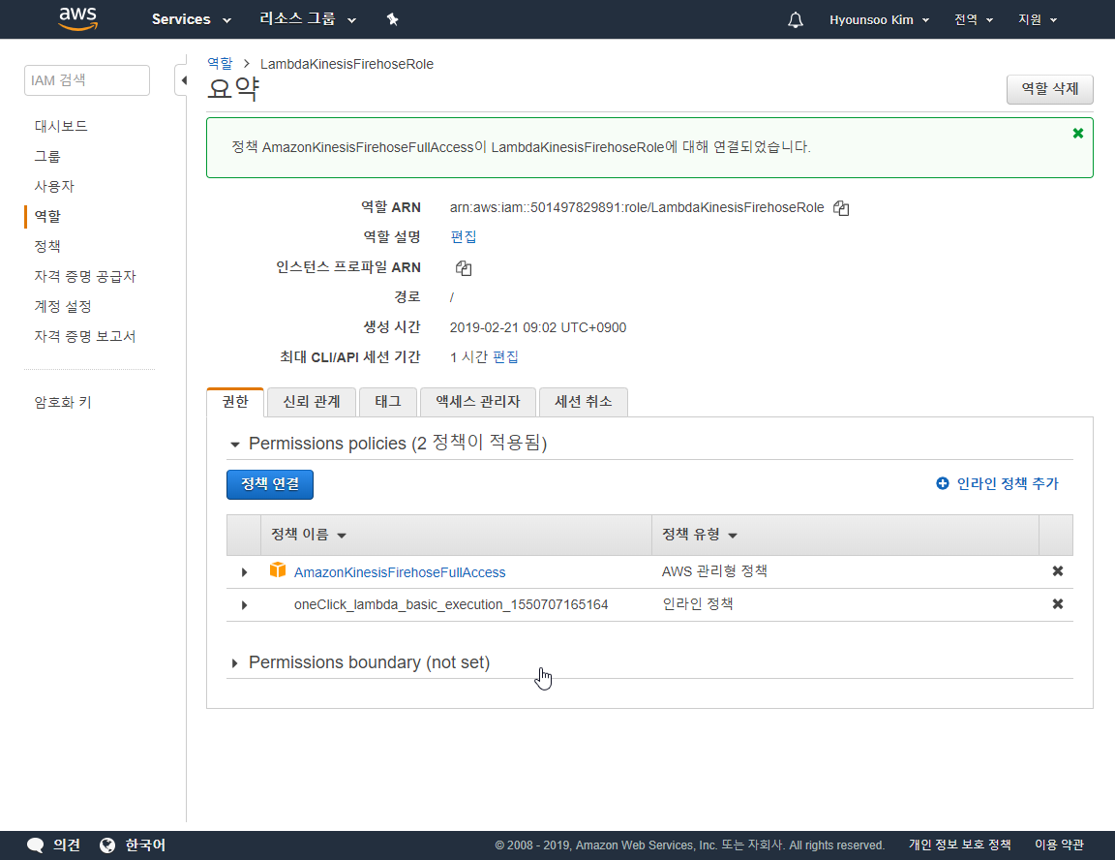Open 계정 설정 in the sidebar
1115x860 pixels.
click(x=63, y=306)
